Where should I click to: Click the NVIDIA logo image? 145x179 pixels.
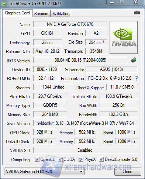pyautogui.click(x=124, y=37)
